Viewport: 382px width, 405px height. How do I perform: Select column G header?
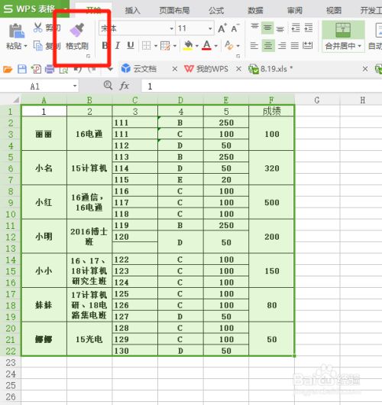click(x=317, y=100)
